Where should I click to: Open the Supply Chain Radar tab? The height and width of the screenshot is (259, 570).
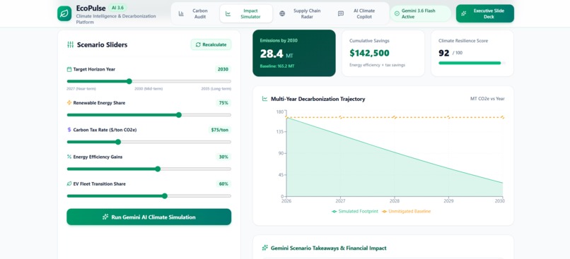[x=302, y=14]
